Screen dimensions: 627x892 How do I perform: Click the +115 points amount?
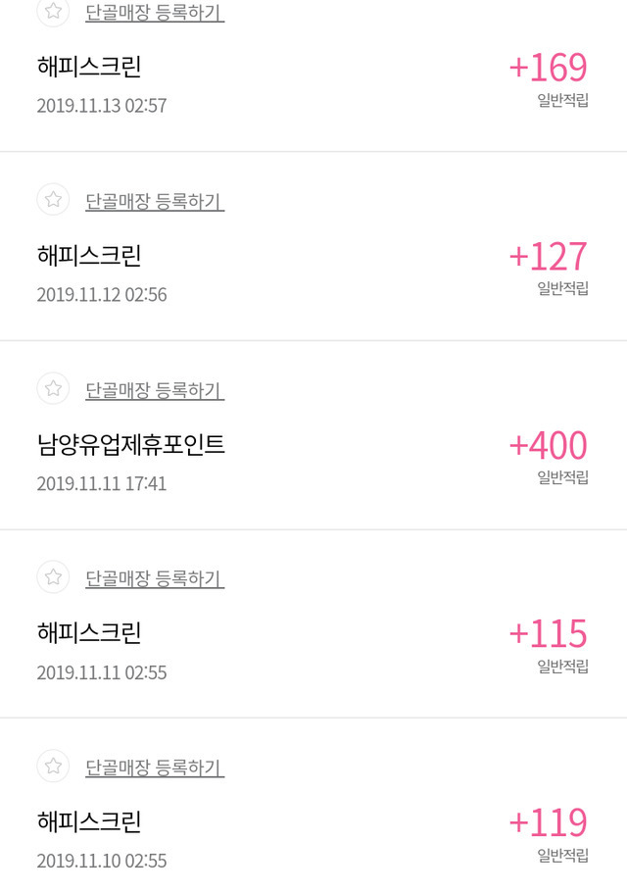[x=548, y=633]
